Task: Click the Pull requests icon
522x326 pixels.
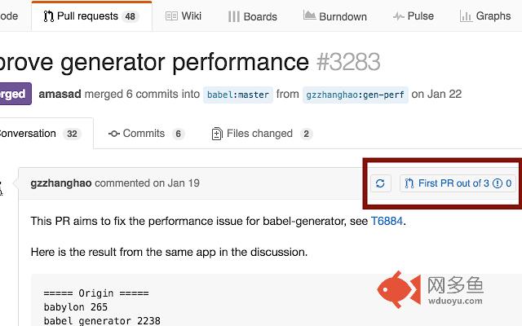Action: 48,15
